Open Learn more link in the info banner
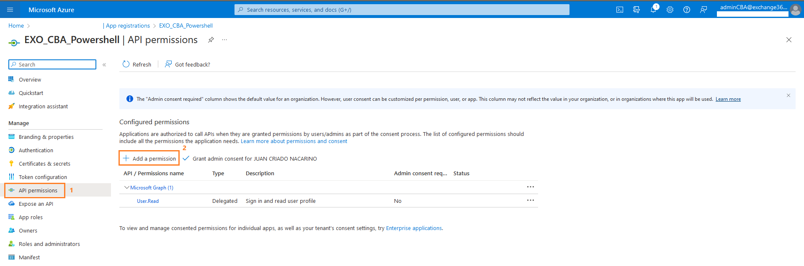Viewport: 804px width, 266px height. (x=728, y=99)
